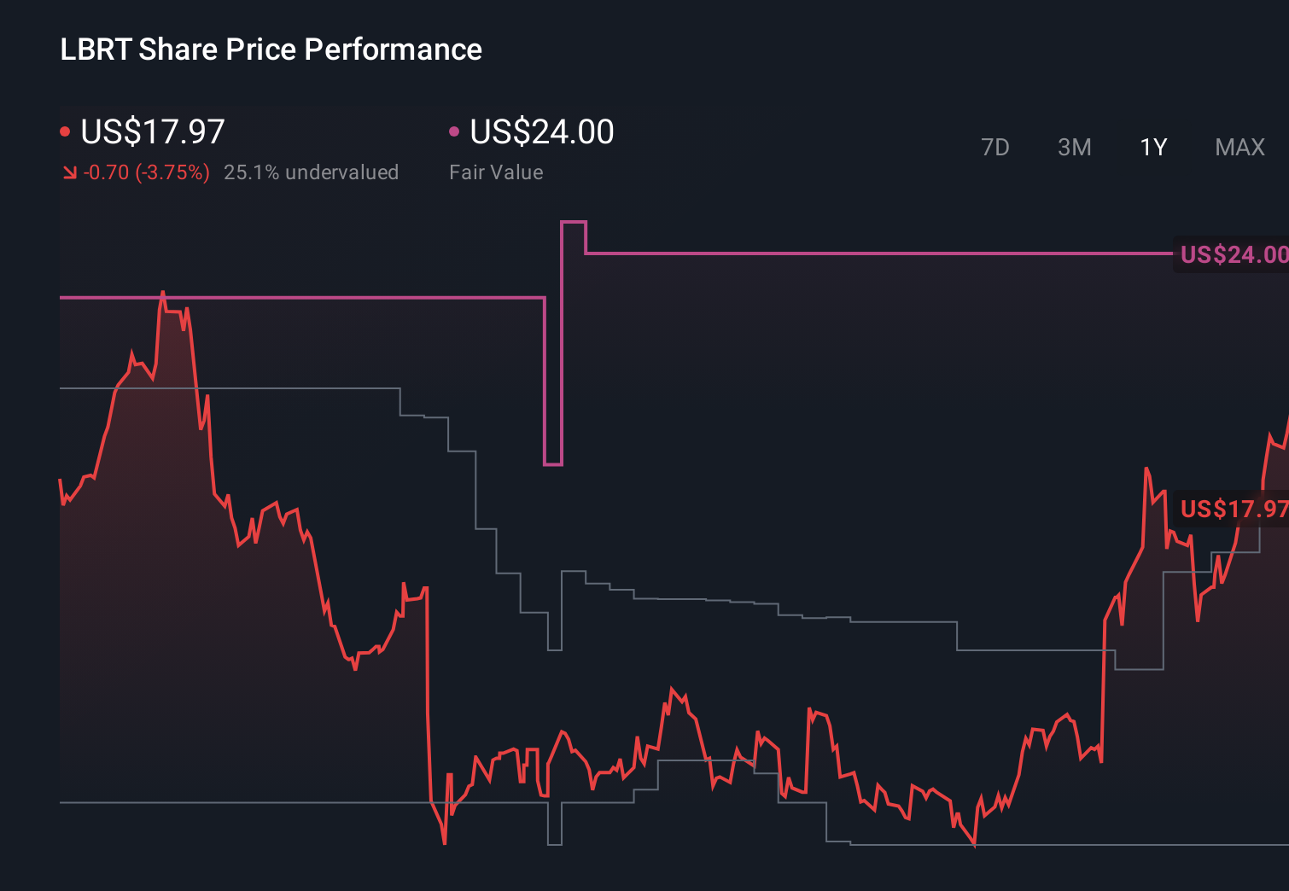Image resolution: width=1289 pixels, height=891 pixels.
Task: Click the highest peak of the red price line
Action: (x=163, y=293)
